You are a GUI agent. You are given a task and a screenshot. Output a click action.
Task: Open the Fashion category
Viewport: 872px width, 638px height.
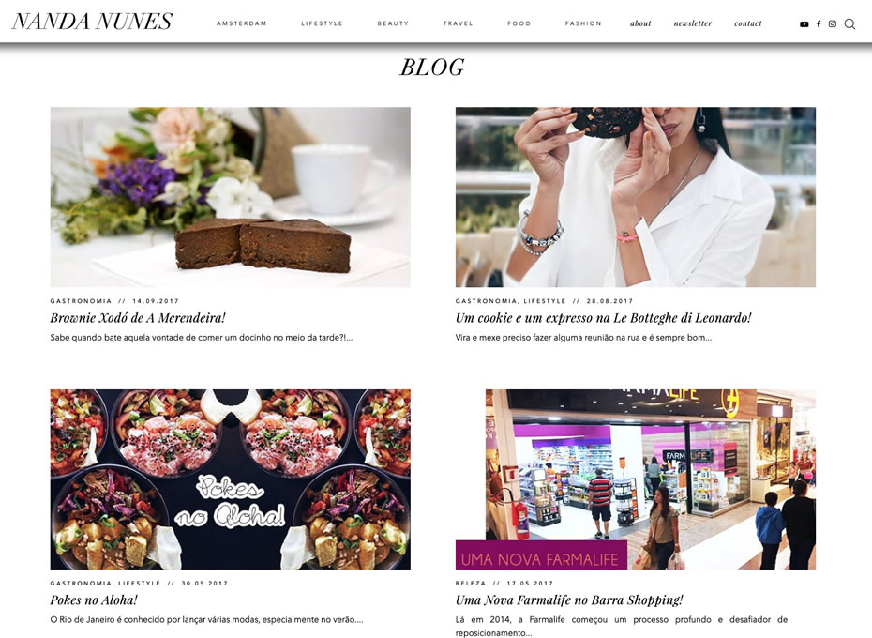(x=583, y=23)
